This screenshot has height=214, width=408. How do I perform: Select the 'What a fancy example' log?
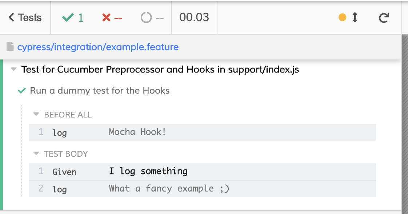203,189
